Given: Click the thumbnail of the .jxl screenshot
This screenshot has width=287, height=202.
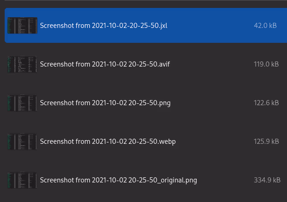Looking at the screenshot, I should (22, 26).
